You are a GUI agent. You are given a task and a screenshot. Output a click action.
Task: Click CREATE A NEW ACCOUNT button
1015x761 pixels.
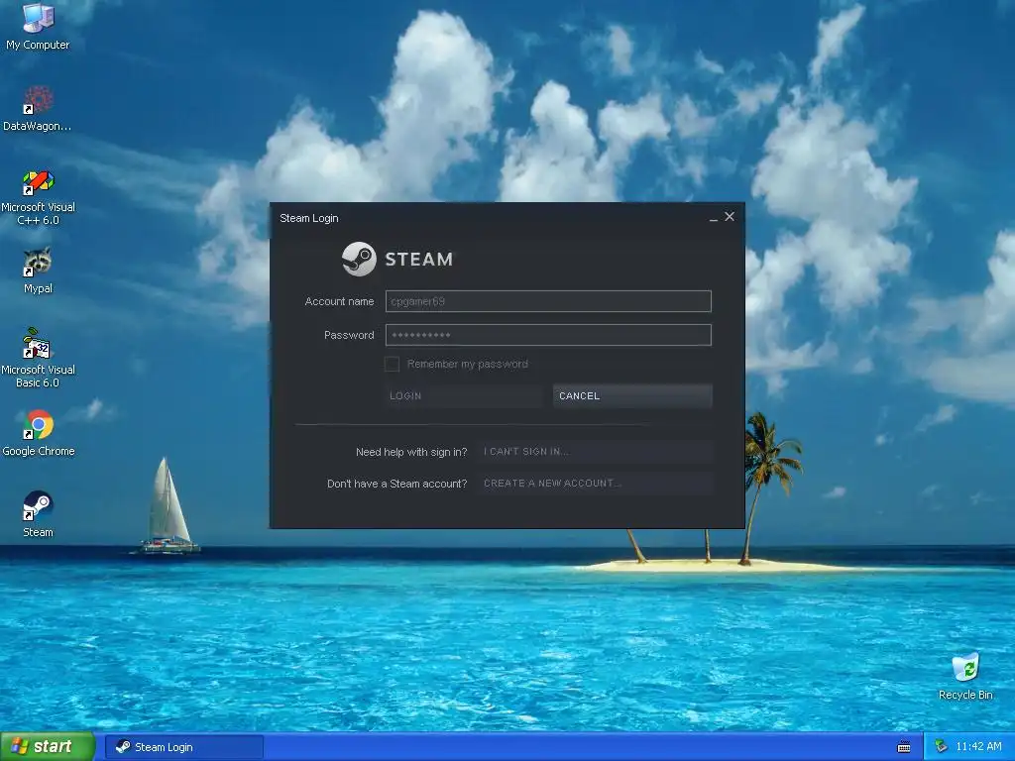tap(596, 483)
